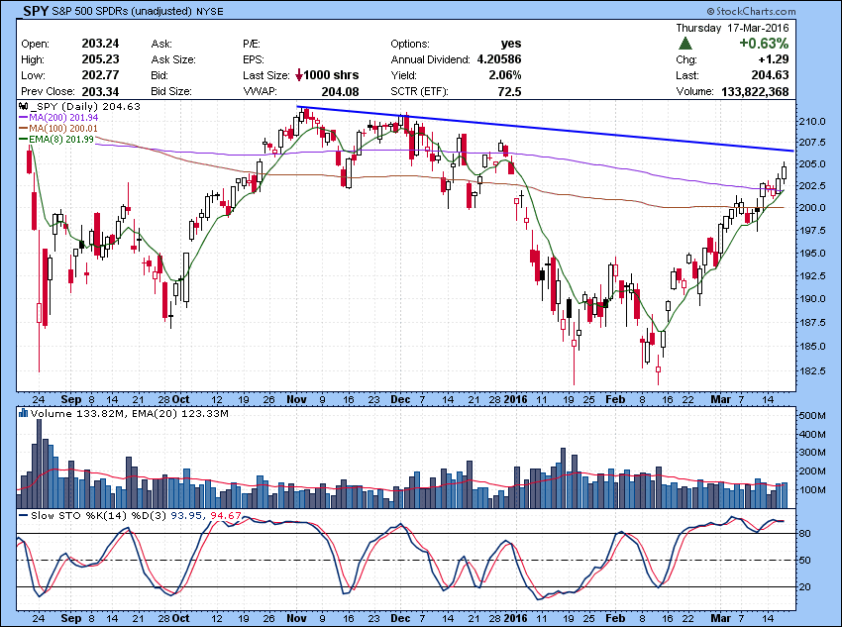The height and width of the screenshot is (627, 842).
Task: Click the 80 level on the stochastic axis
Action: [x=804, y=534]
